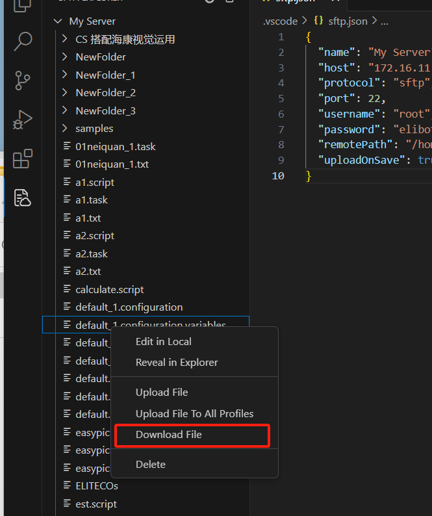Expand the samples folder
This screenshot has height=516, width=432.
64,128
